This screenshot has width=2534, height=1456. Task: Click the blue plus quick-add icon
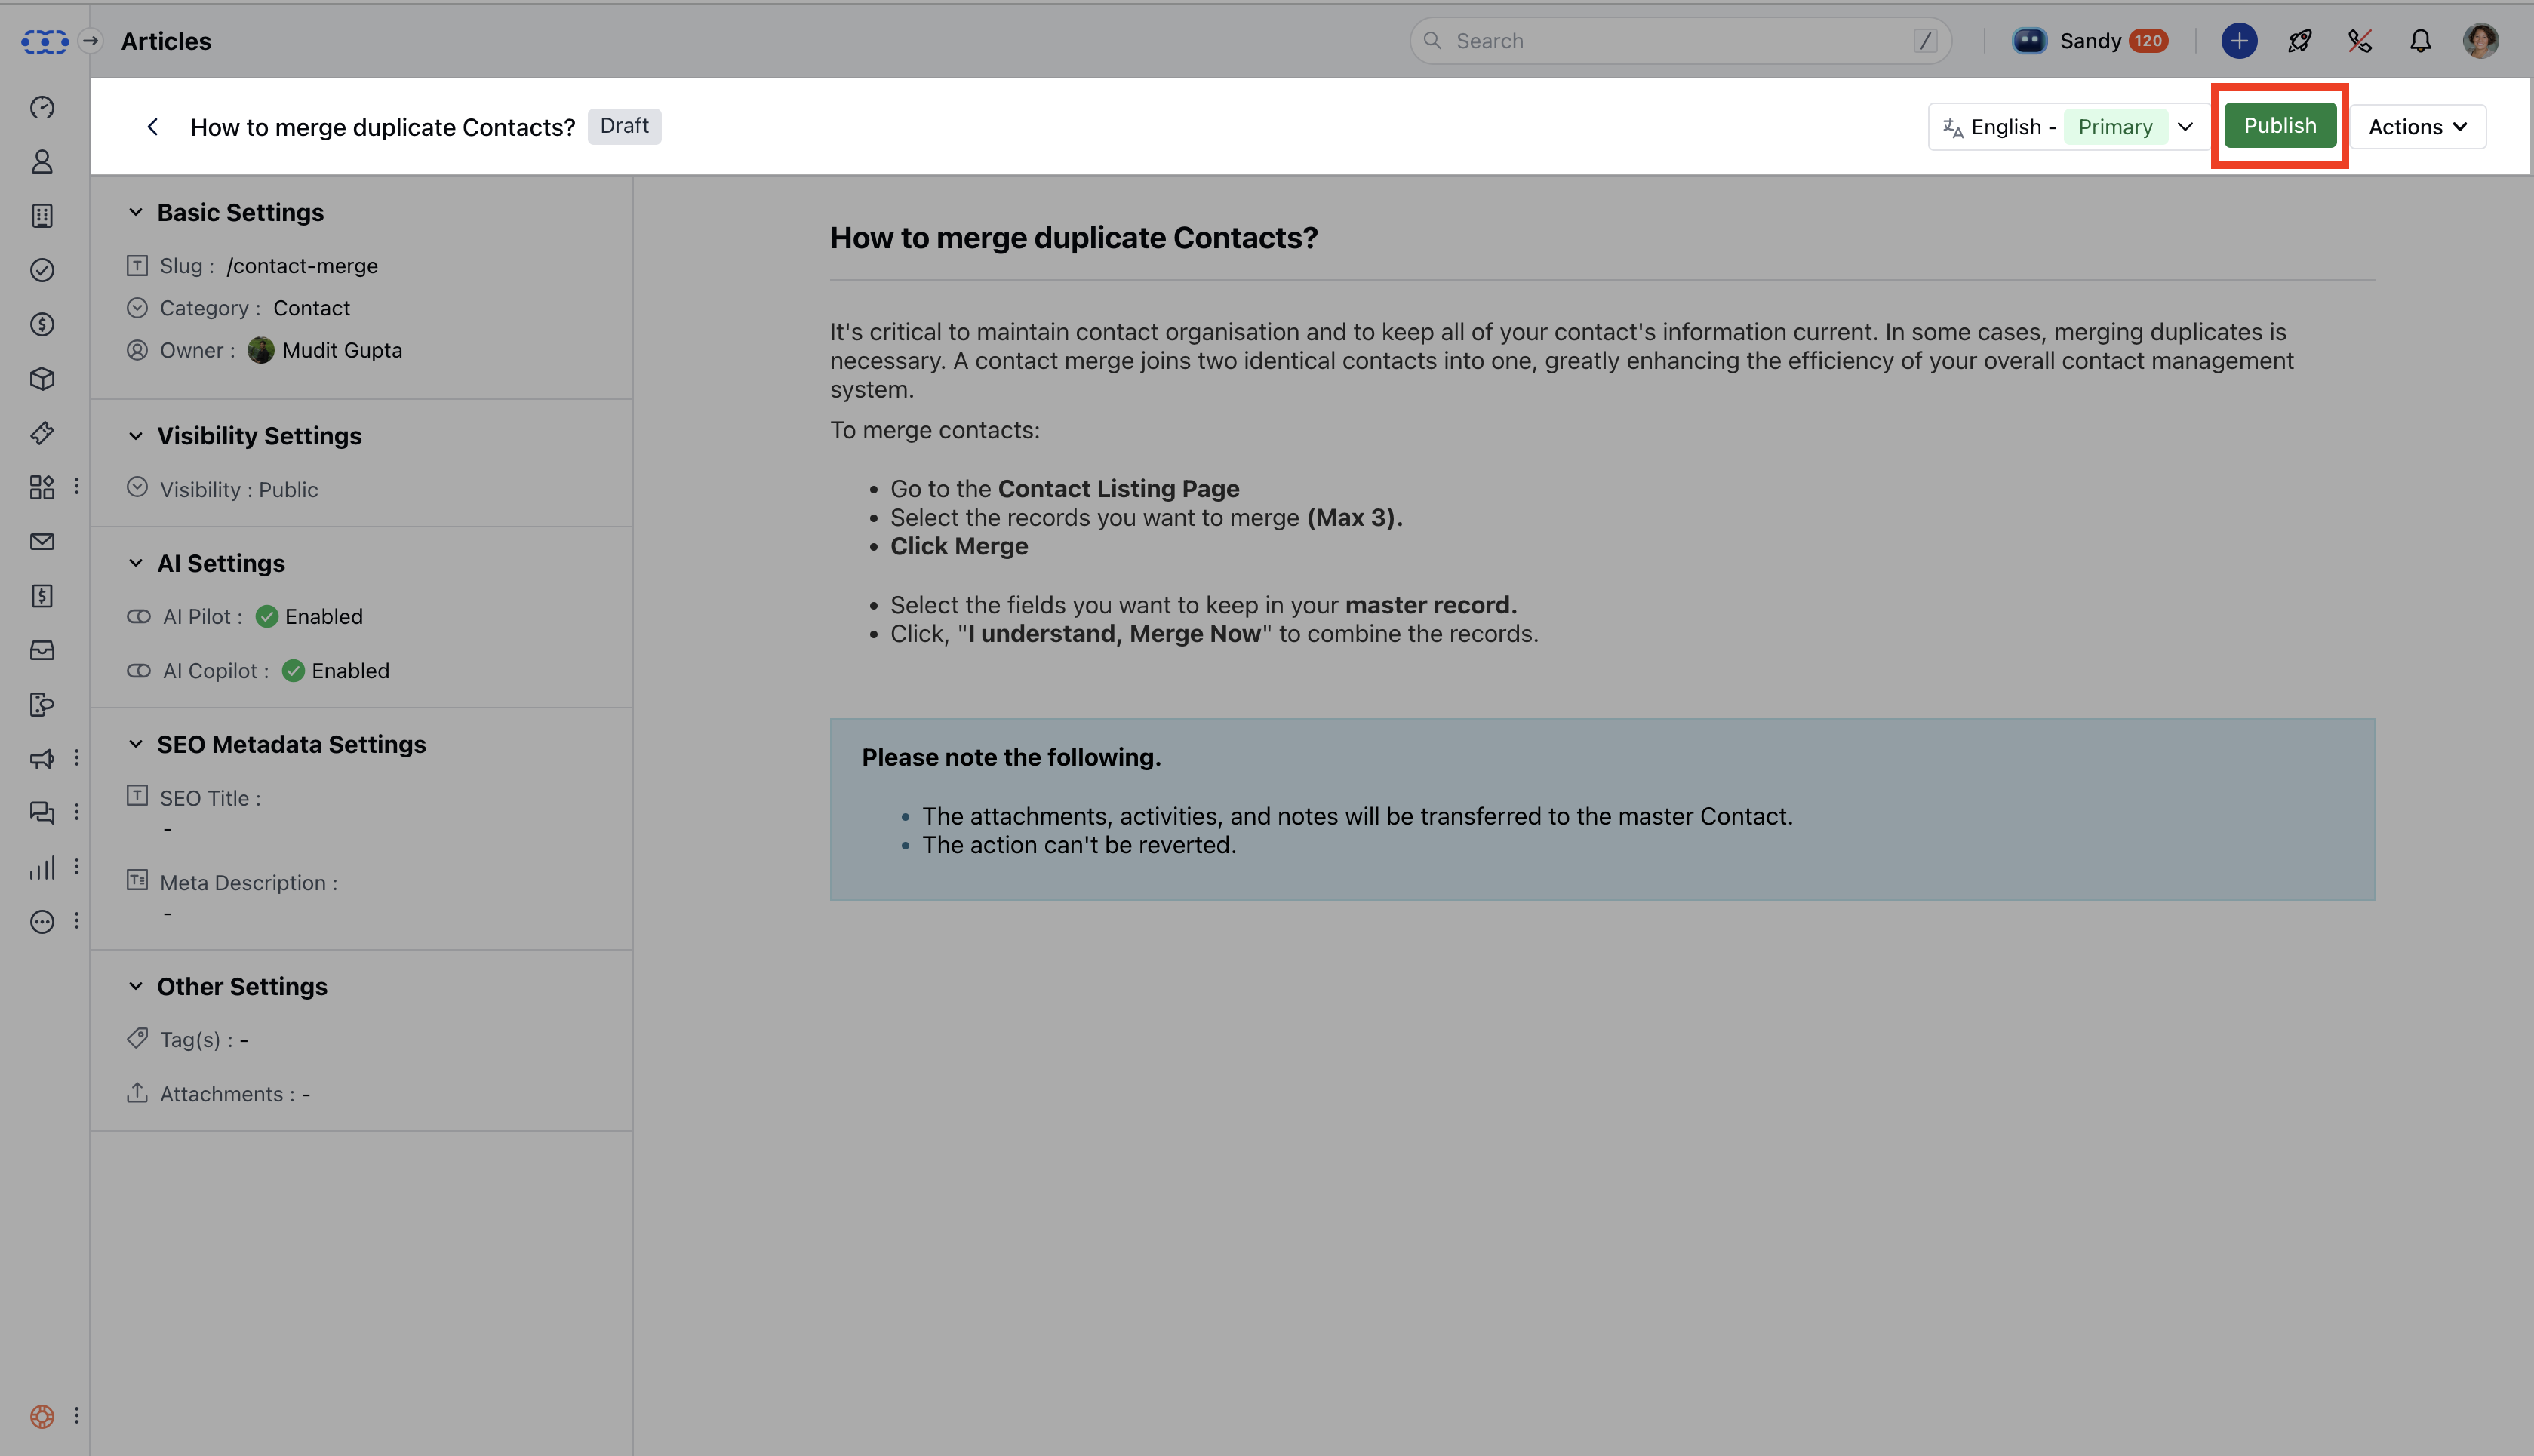pyautogui.click(x=2239, y=41)
